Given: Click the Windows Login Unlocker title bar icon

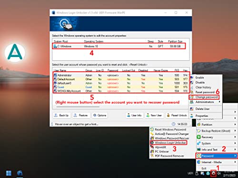Looking at the screenshot, I should click(x=53, y=12).
